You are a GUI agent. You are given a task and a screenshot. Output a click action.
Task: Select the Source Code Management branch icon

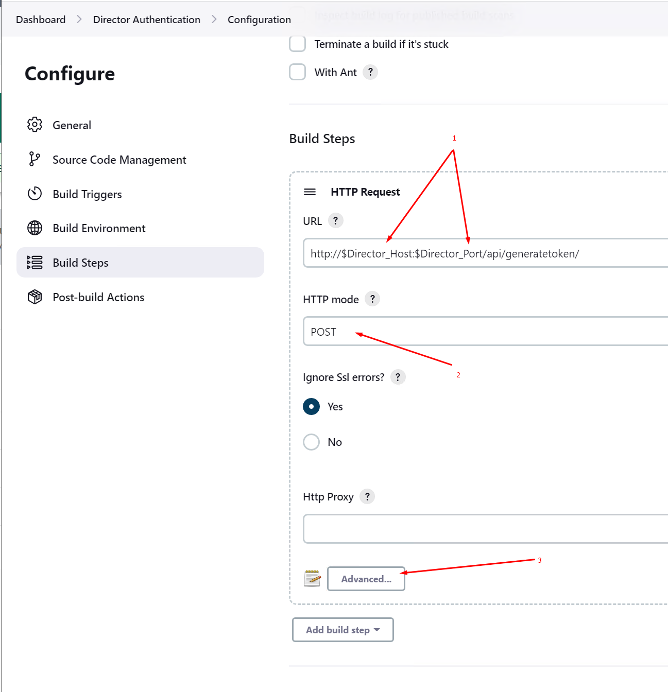[34, 159]
